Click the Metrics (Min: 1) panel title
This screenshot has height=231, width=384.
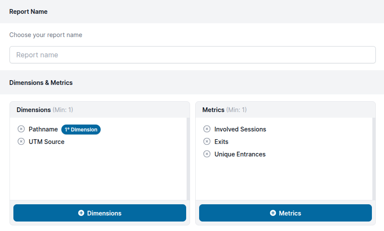pyautogui.click(x=224, y=110)
